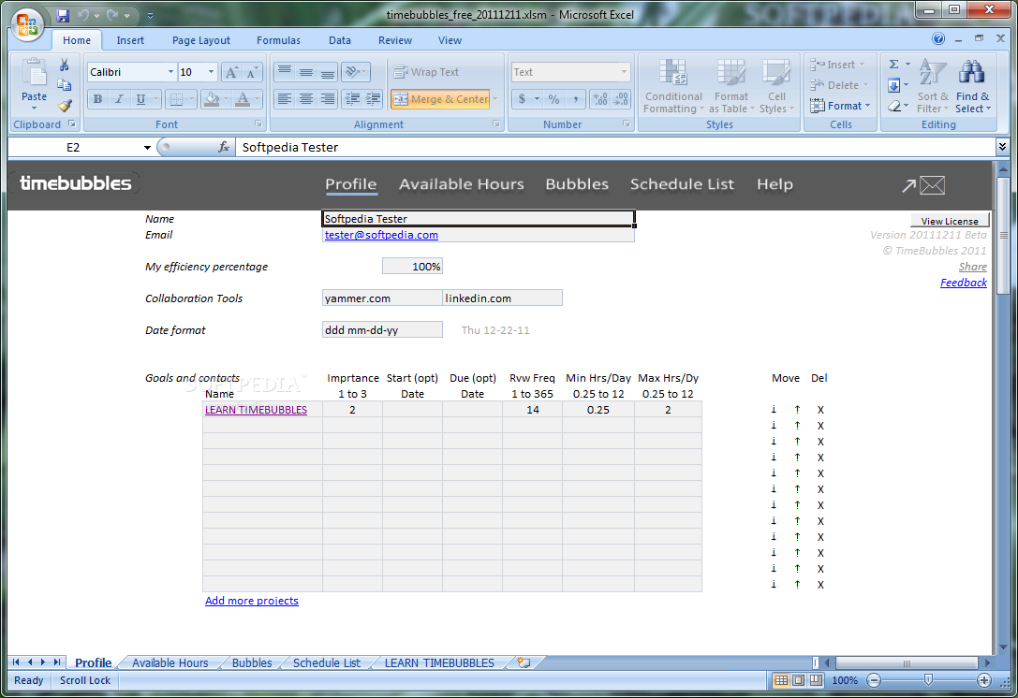Toggle Underline formatting
The height and width of the screenshot is (698, 1018).
pos(140,99)
